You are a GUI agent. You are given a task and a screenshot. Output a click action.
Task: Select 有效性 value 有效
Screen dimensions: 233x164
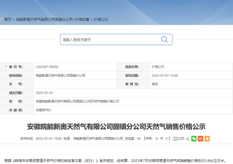155,84
